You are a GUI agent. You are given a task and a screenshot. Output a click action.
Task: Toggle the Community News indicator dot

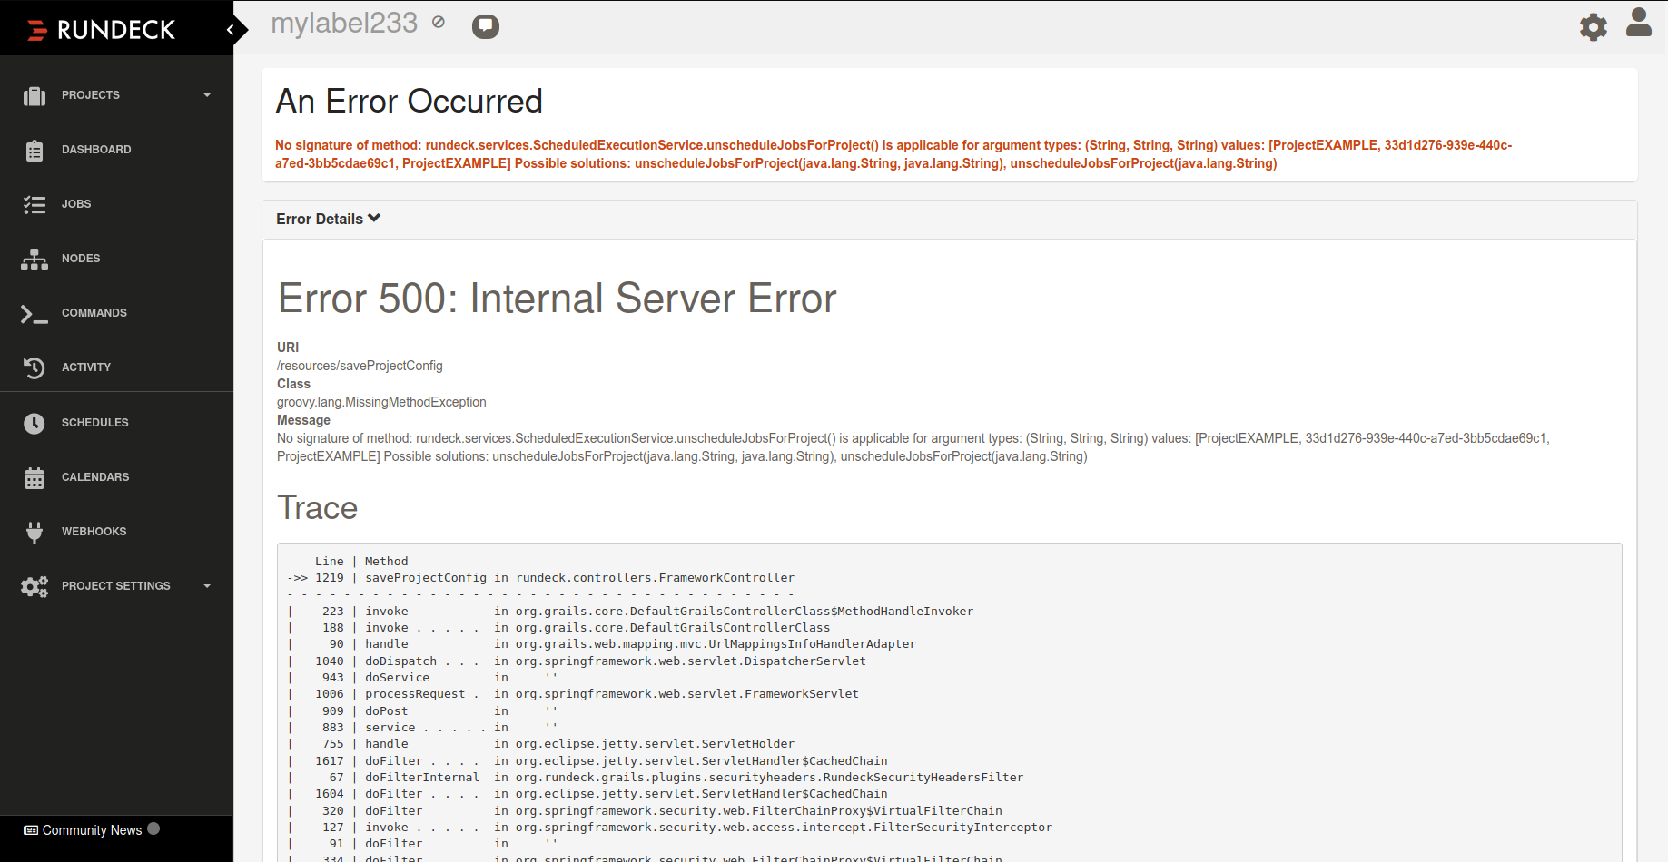click(153, 828)
